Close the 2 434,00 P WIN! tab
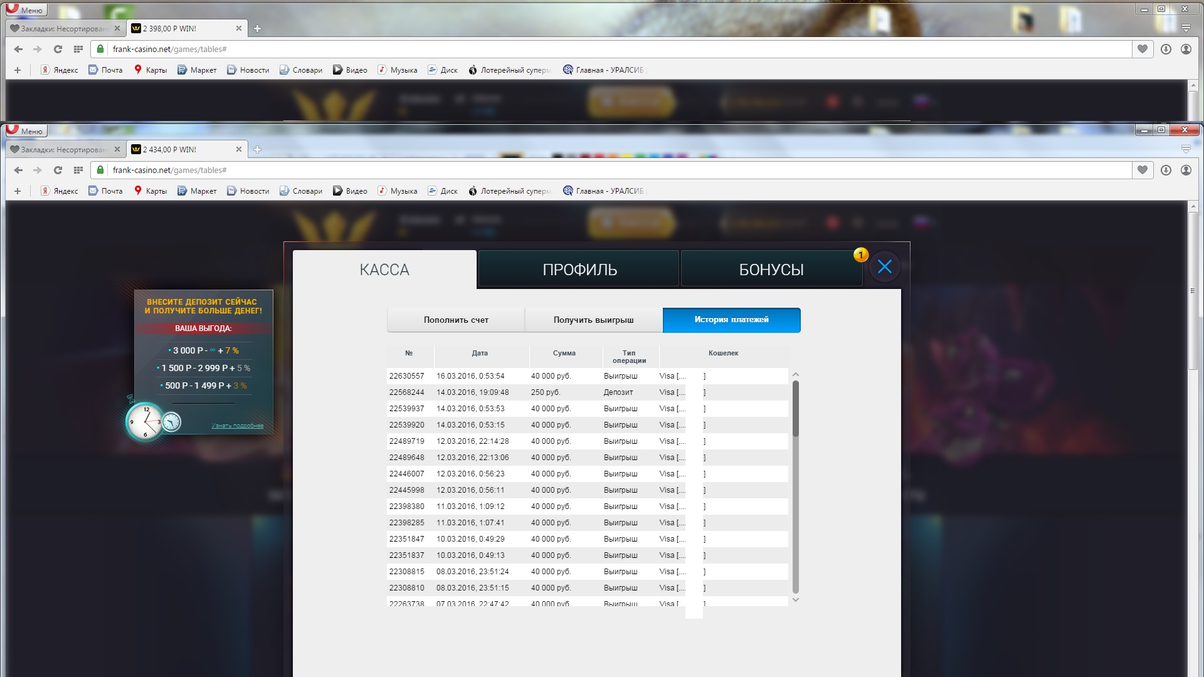Image resolution: width=1204 pixels, height=677 pixels. point(238,149)
